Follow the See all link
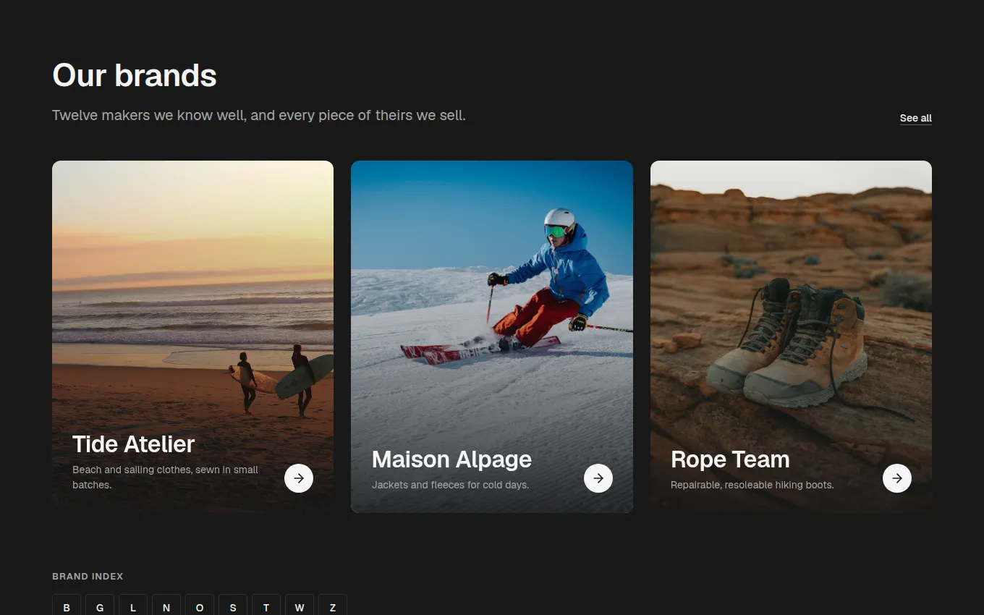Screen dimensions: 984x615 coord(916,118)
